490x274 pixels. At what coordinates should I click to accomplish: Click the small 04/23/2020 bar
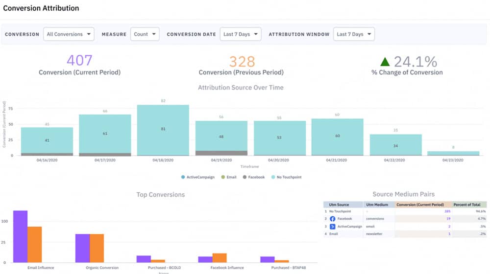pos(453,153)
